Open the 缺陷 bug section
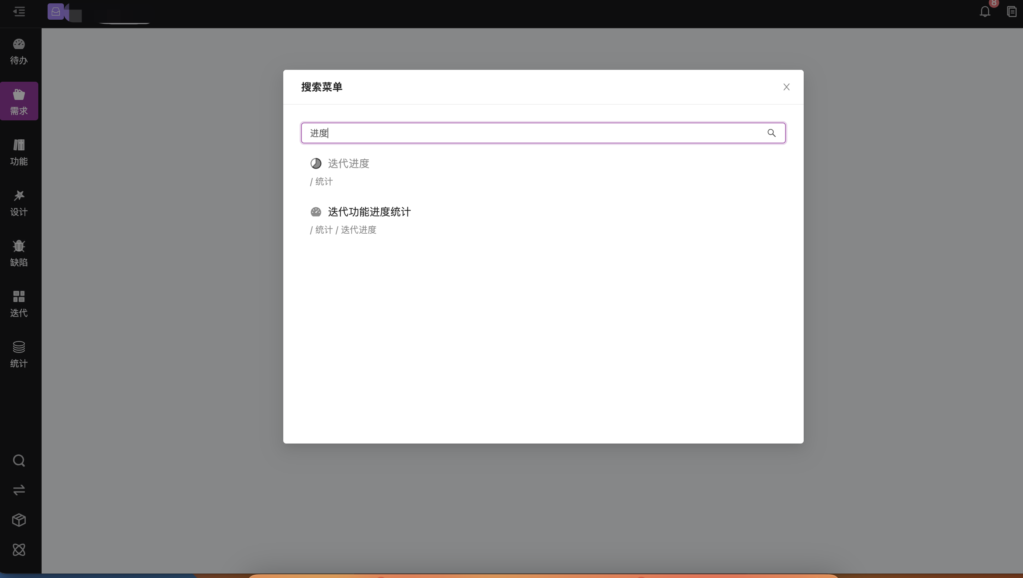The image size is (1023, 578). point(19,253)
